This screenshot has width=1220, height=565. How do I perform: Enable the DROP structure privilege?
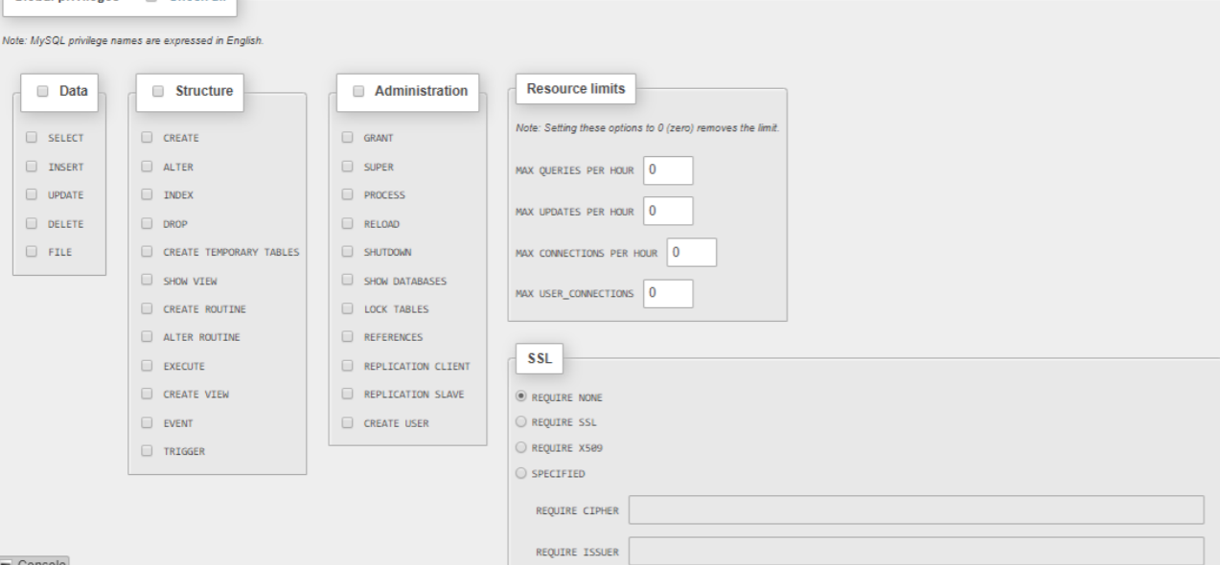coord(147,224)
